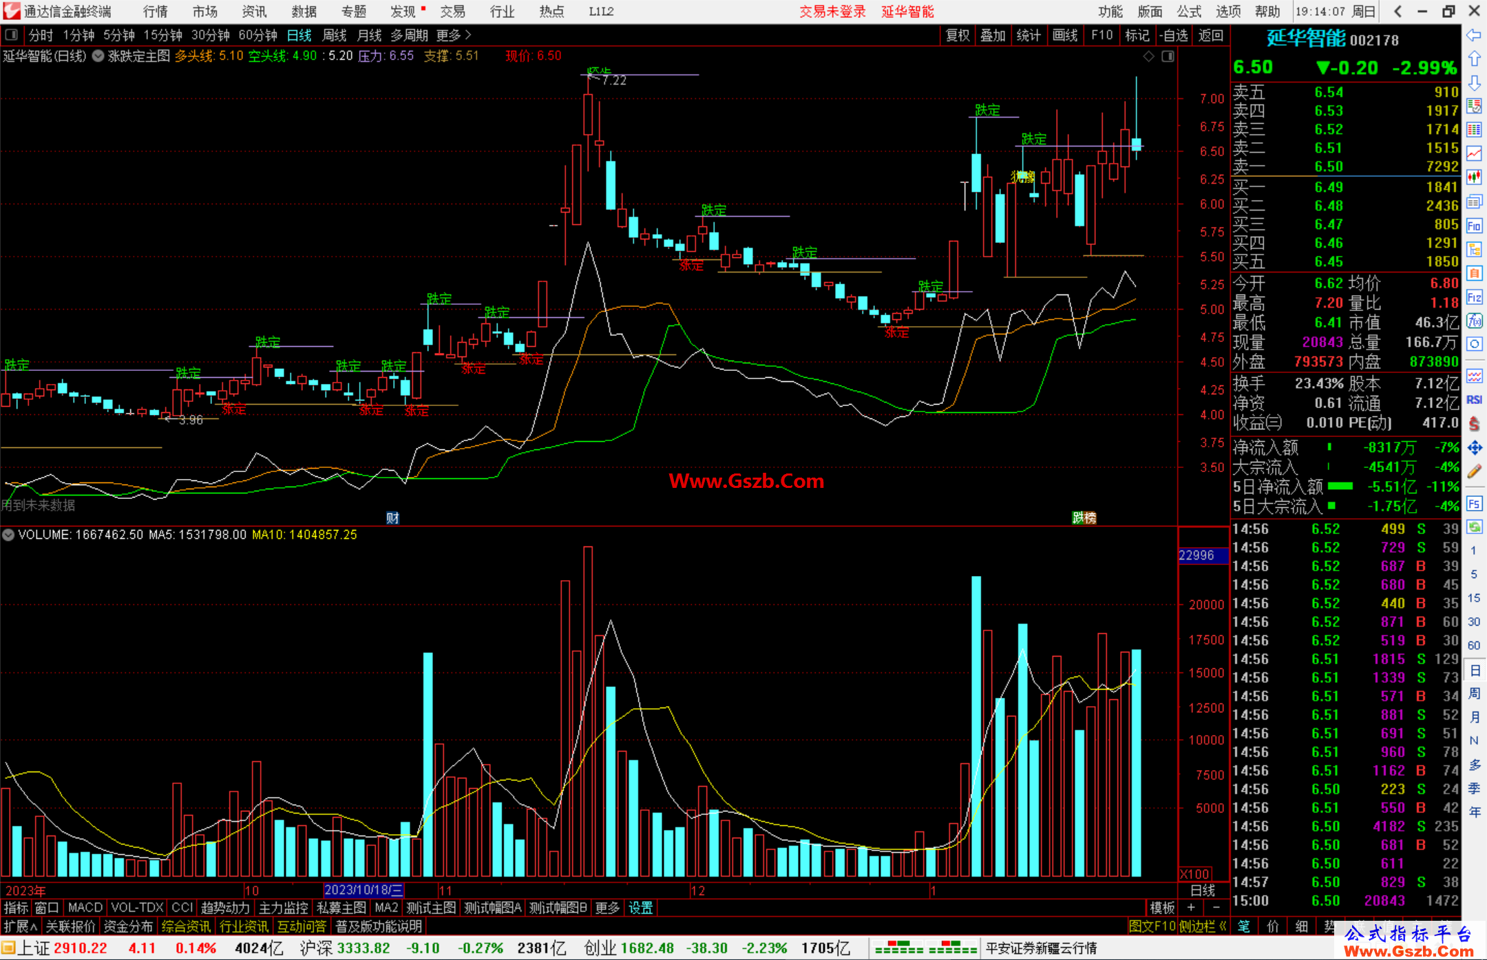The height and width of the screenshot is (960, 1487).
Task: Click the tree structure icon in sidebar
Action: [x=1474, y=249]
